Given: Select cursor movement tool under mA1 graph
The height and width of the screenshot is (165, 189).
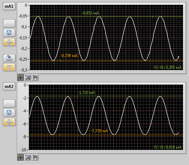Looking at the screenshot, I should coord(20,77).
